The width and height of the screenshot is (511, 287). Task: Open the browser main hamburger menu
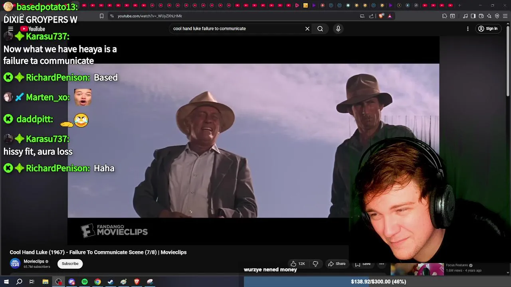[505, 16]
